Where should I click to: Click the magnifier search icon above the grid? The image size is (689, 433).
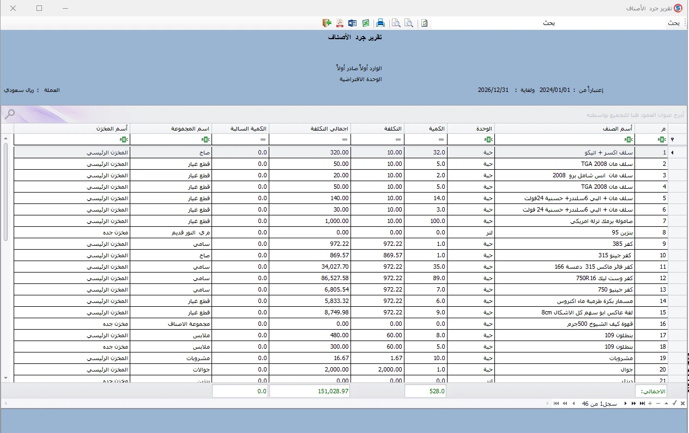pos(9,114)
